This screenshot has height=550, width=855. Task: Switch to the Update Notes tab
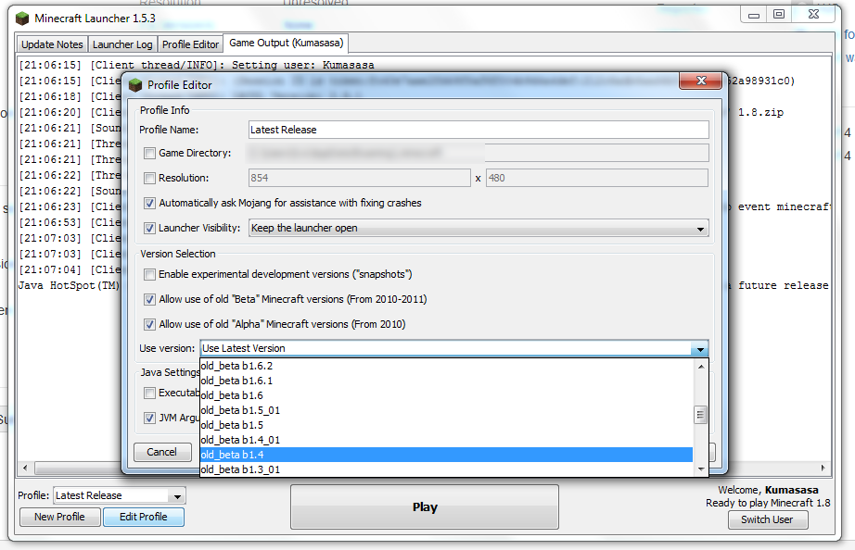coord(52,44)
